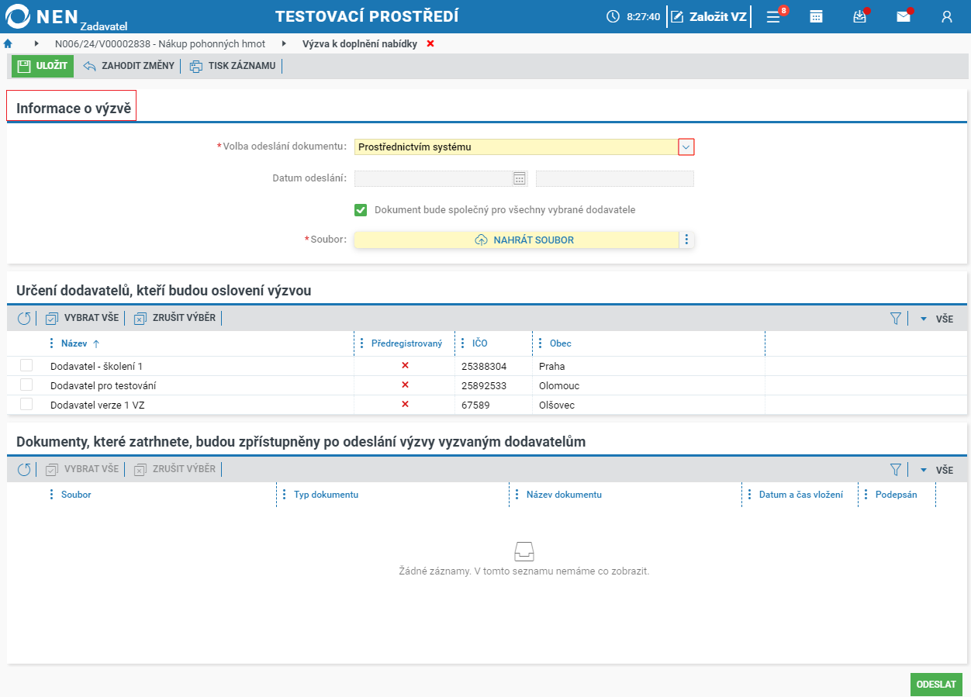971x697 pixels.
Task: Expand the Volba odeslání dokumentu dropdown
Action: pyautogui.click(x=686, y=147)
